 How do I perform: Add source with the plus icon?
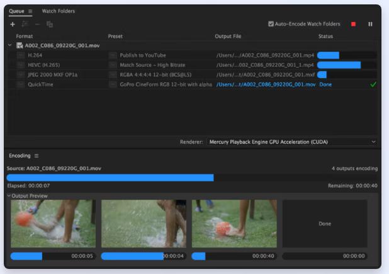(x=13, y=25)
